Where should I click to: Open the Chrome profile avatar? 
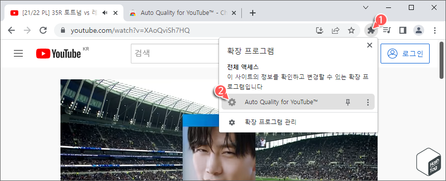click(x=418, y=30)
